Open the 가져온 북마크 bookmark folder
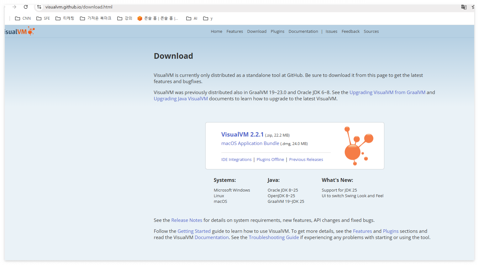This screenshot has height=265, width=479. pos(96,18)
